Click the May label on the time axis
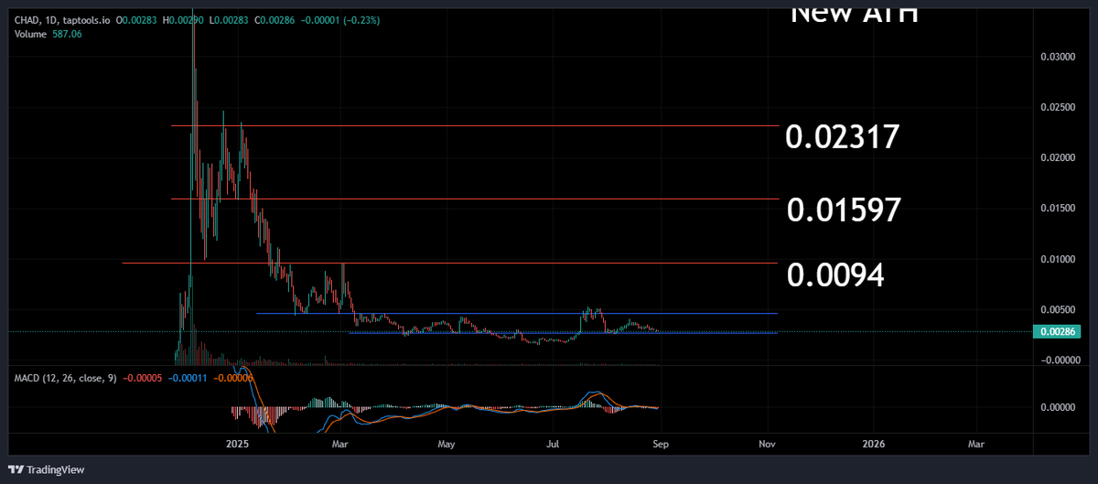The height and width of the screenshot is (484, 1098). pyautogui.click(x=447, y=444)
